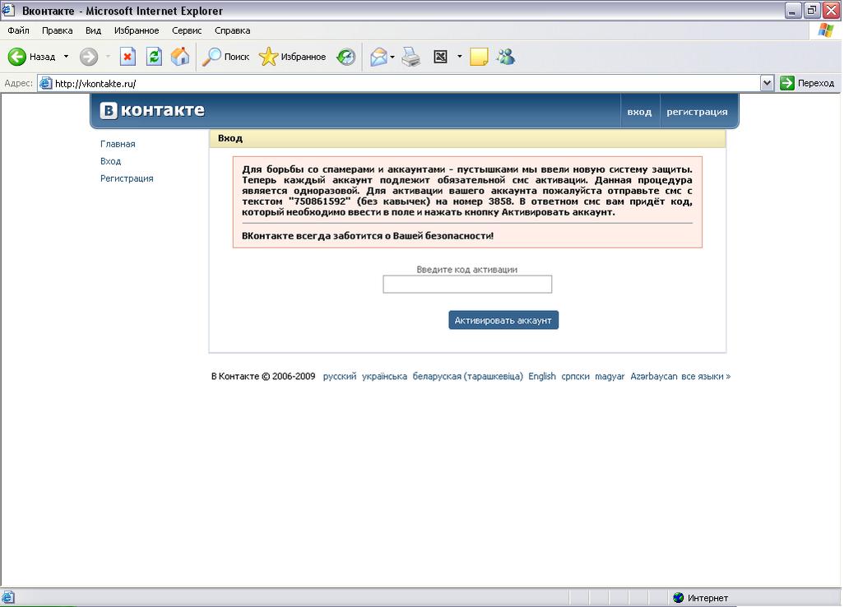Open the Сервис menu
The height and width of the screenshot is (607, 844).
tap(187, 30)
